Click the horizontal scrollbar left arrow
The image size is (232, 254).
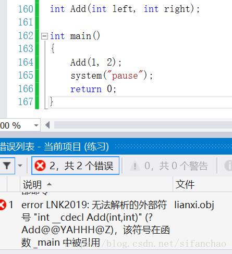47,125
